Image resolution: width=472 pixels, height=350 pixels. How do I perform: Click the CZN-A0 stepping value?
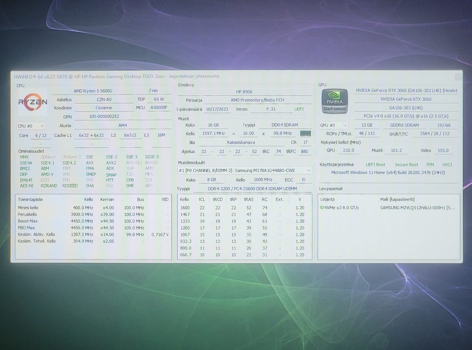tap(104, 99)
